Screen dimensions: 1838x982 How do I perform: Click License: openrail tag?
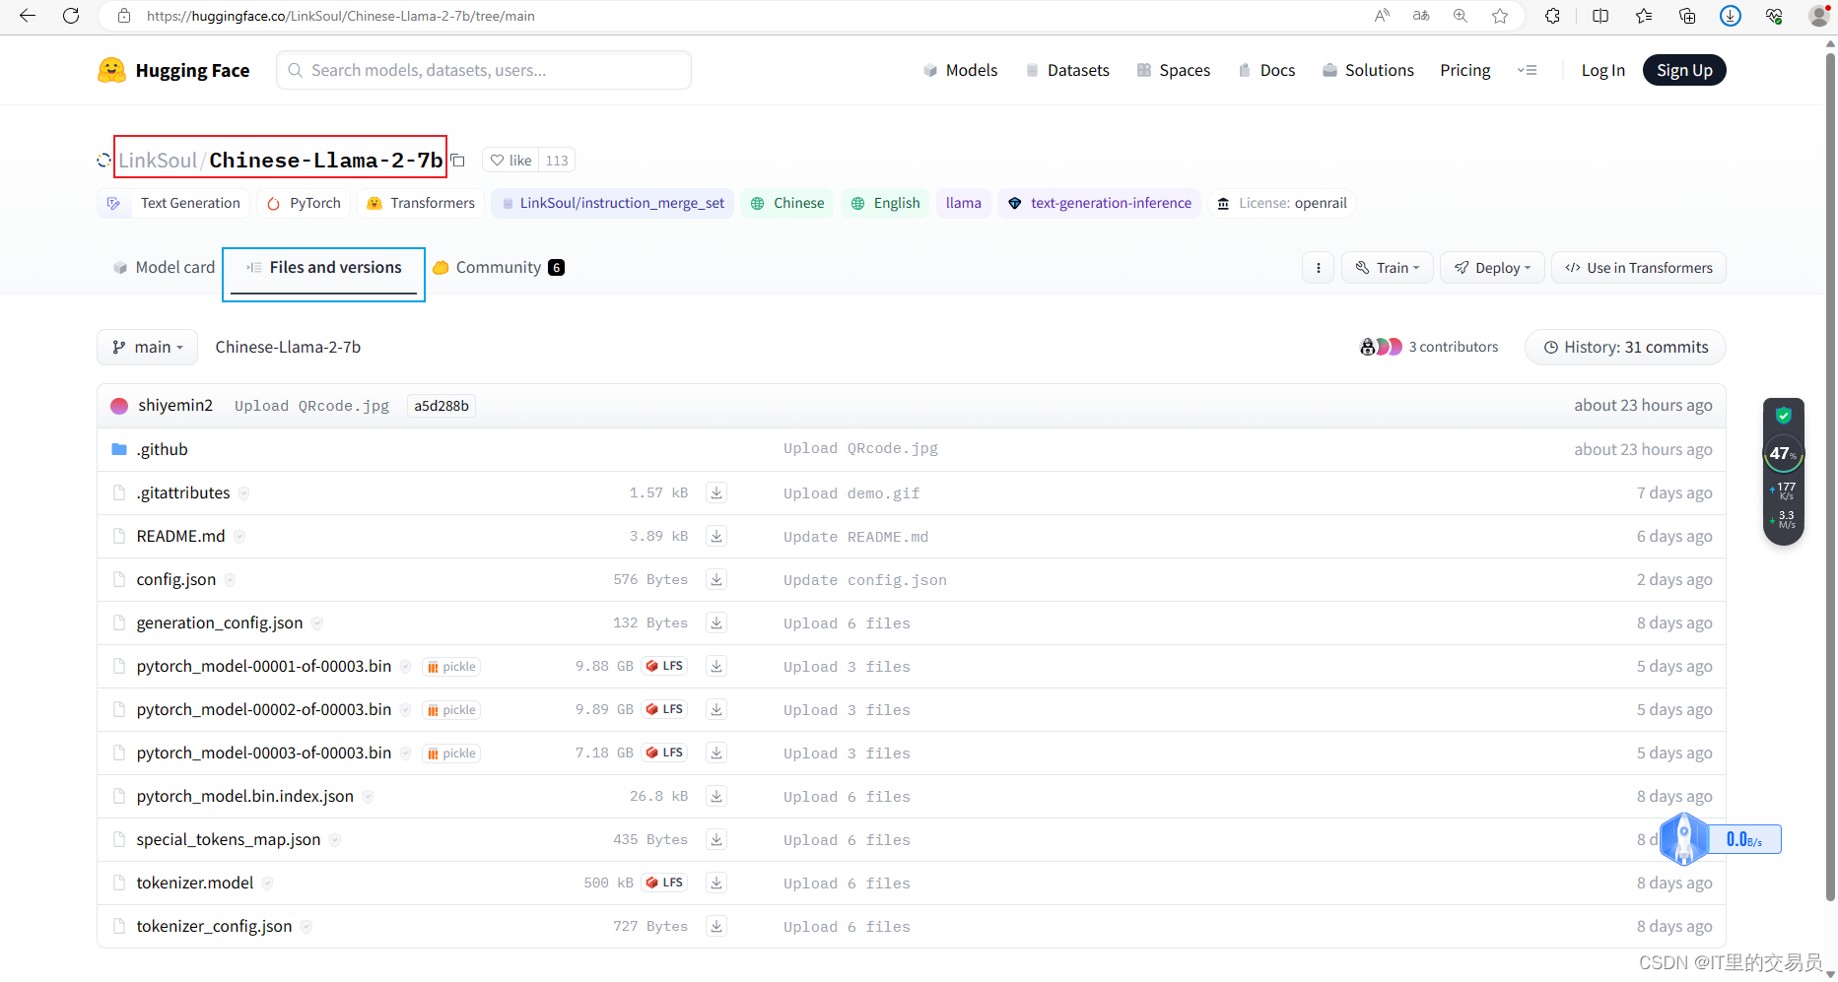click(x=1282, y=203)
